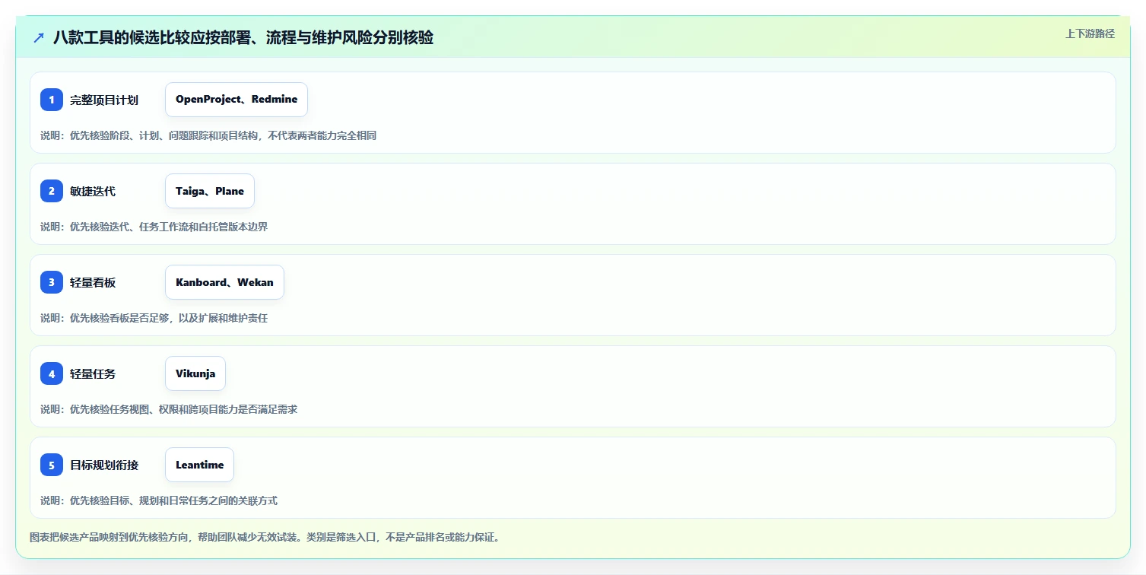Click step number 5 badge
1146x575 pixels.
52,465
